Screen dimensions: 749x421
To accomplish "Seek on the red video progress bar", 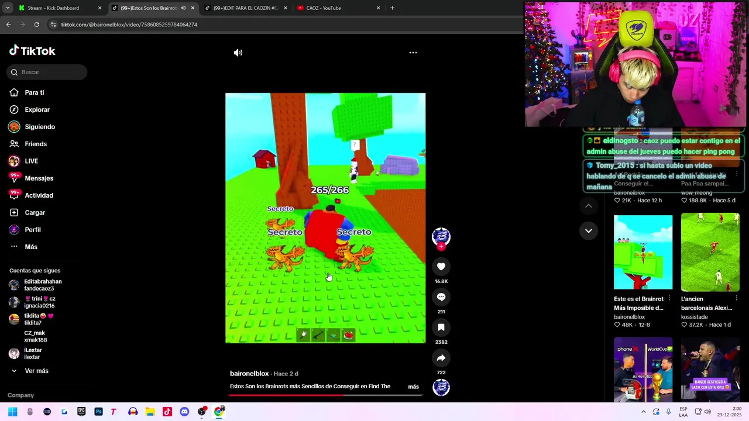I will pos(325,395).
